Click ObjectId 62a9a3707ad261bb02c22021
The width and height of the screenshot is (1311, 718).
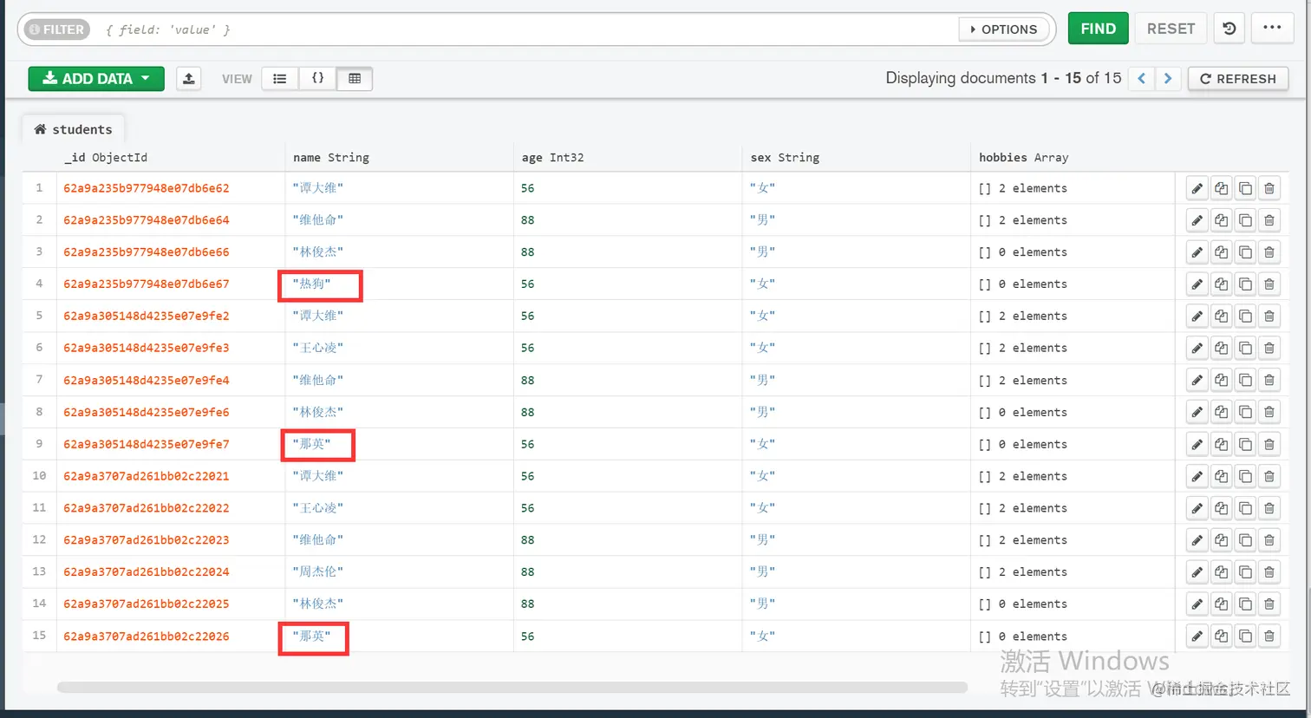click(147, 477)
